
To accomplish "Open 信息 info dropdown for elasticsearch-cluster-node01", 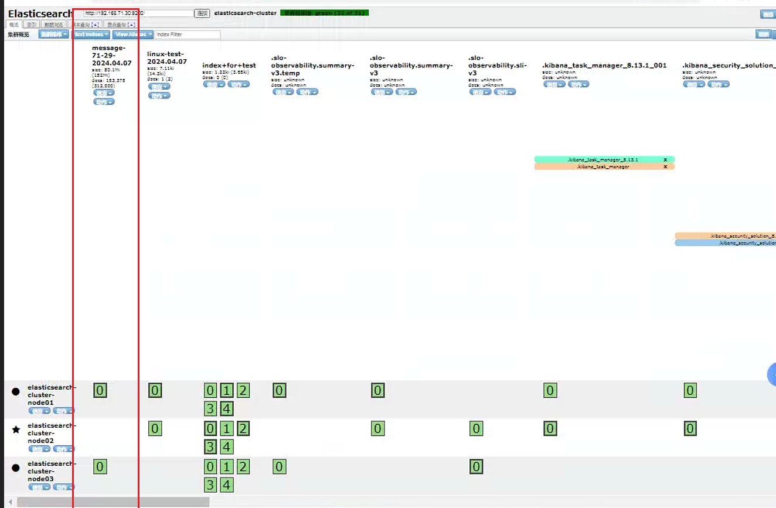I will [x=39, y=411].
